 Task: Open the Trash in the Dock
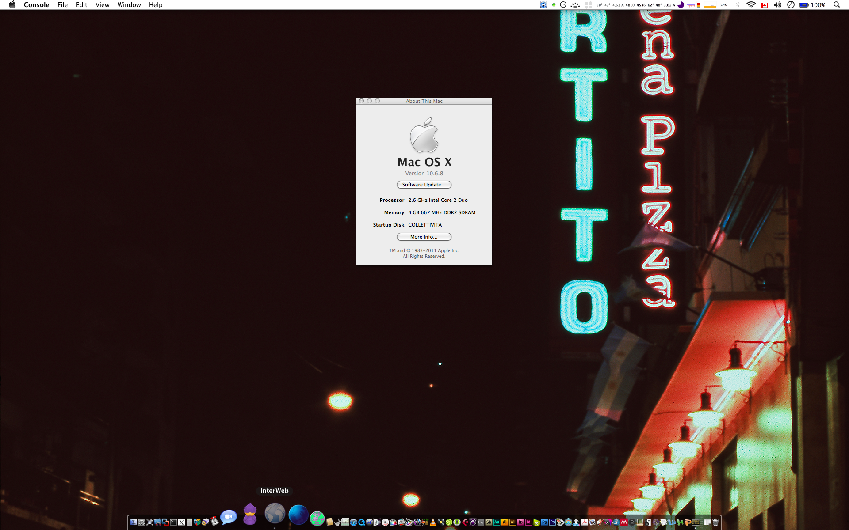pos(715,522)
